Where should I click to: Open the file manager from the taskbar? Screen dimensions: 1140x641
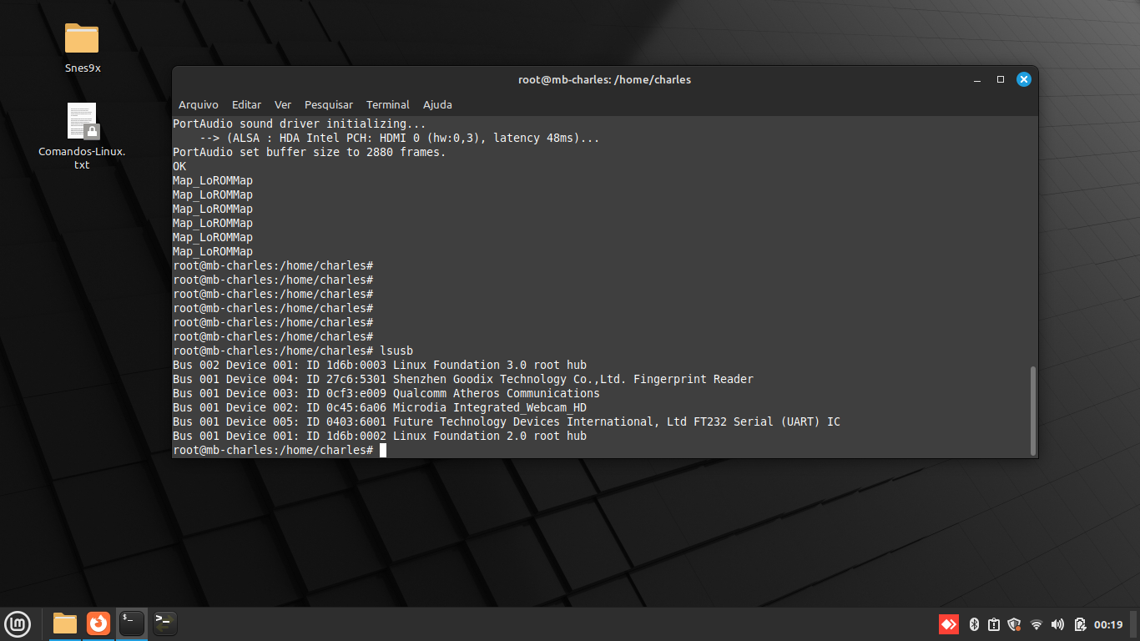[x=65, y=623]
